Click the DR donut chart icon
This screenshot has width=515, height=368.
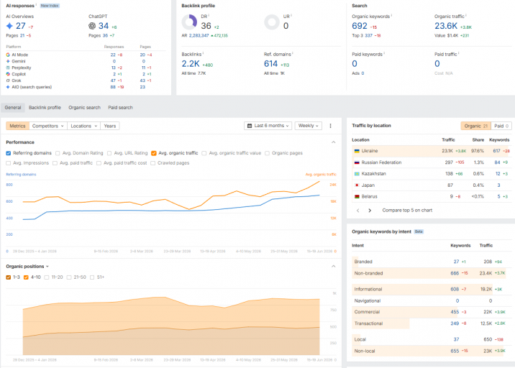(189, 22)
